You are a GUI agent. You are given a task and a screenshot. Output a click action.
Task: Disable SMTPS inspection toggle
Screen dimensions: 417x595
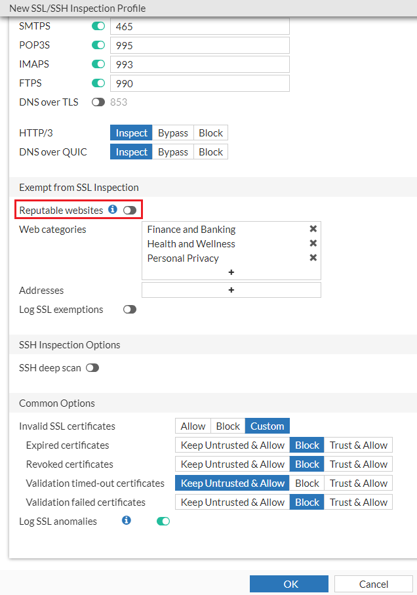coord(98,27)
